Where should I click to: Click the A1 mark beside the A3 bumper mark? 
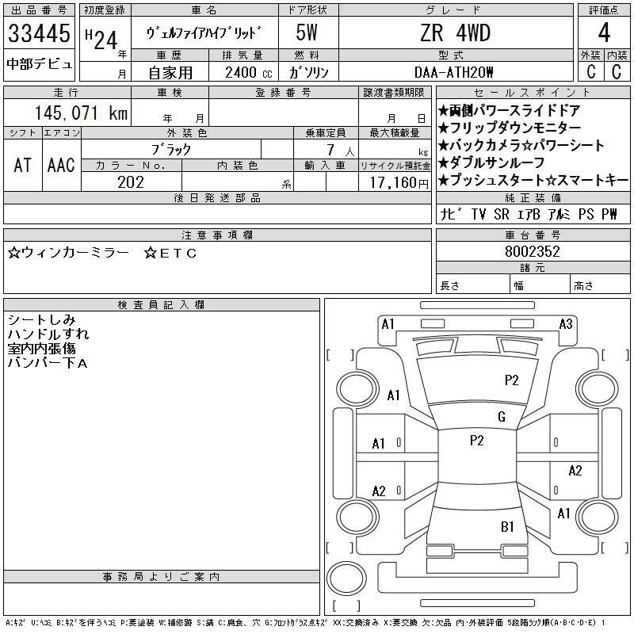coord(388,324)
